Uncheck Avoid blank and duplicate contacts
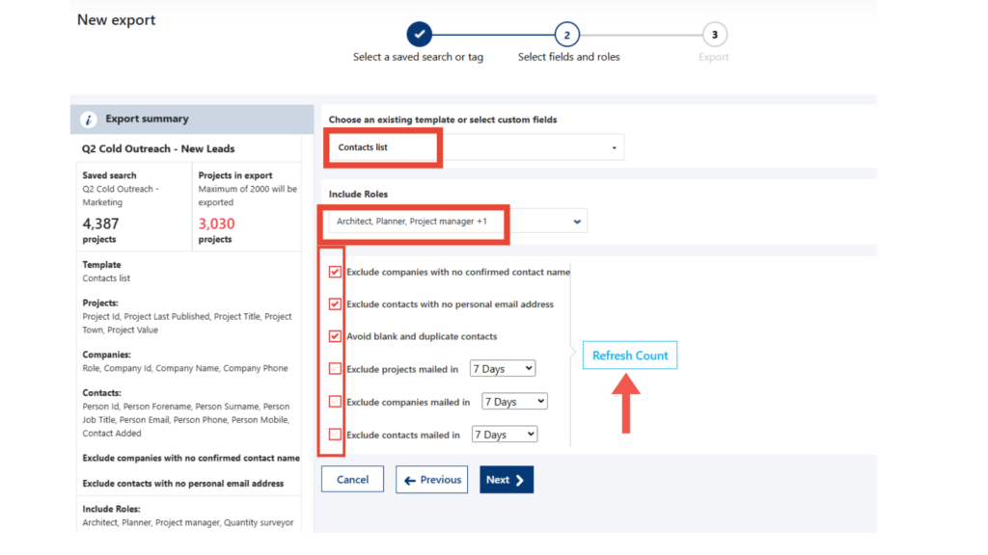 pos(335,336)
